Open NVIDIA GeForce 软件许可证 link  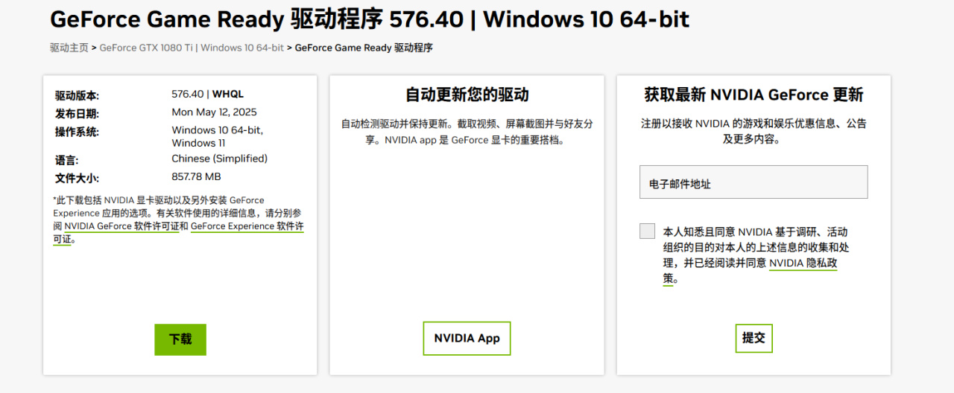(x=121, y=226)
